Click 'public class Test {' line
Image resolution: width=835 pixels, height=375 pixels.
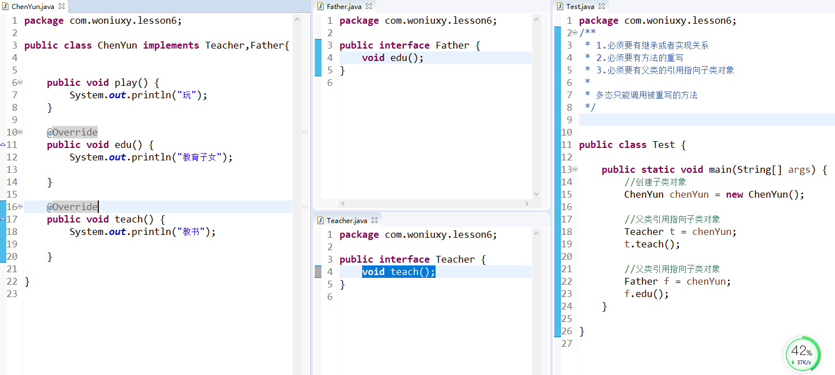tap(633, 145)
